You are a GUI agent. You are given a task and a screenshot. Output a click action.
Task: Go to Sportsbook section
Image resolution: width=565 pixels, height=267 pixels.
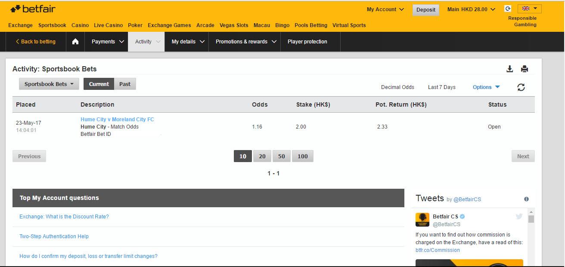(x=52, y=25)
